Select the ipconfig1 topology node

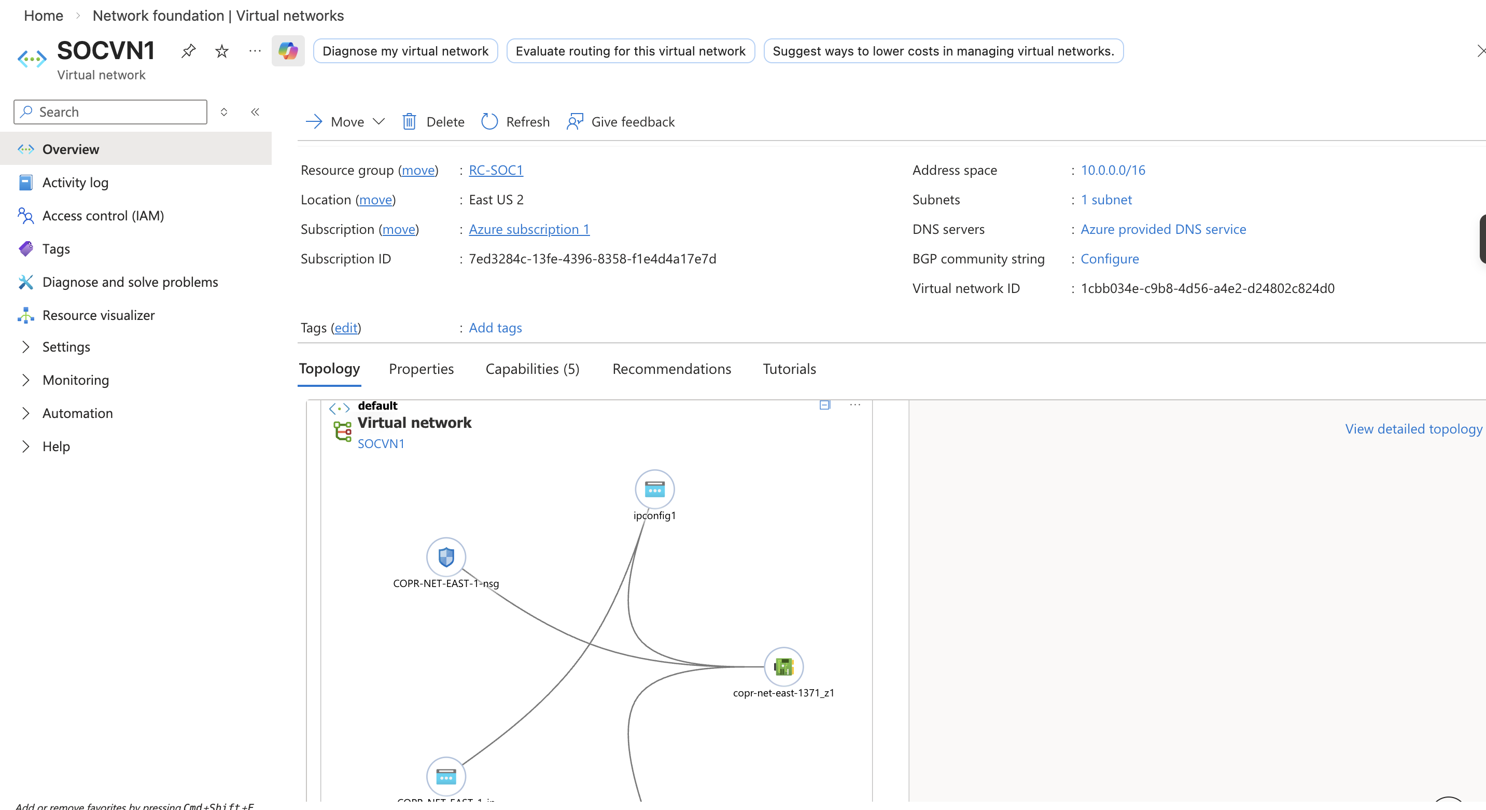coord(654,489)
